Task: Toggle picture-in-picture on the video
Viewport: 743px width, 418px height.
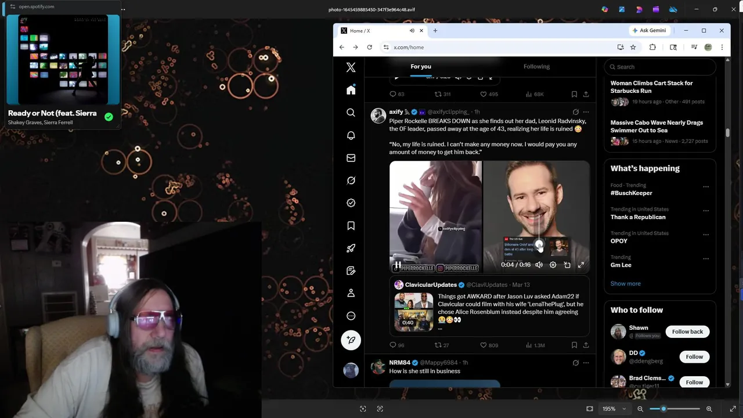Action: click(567, 265)
